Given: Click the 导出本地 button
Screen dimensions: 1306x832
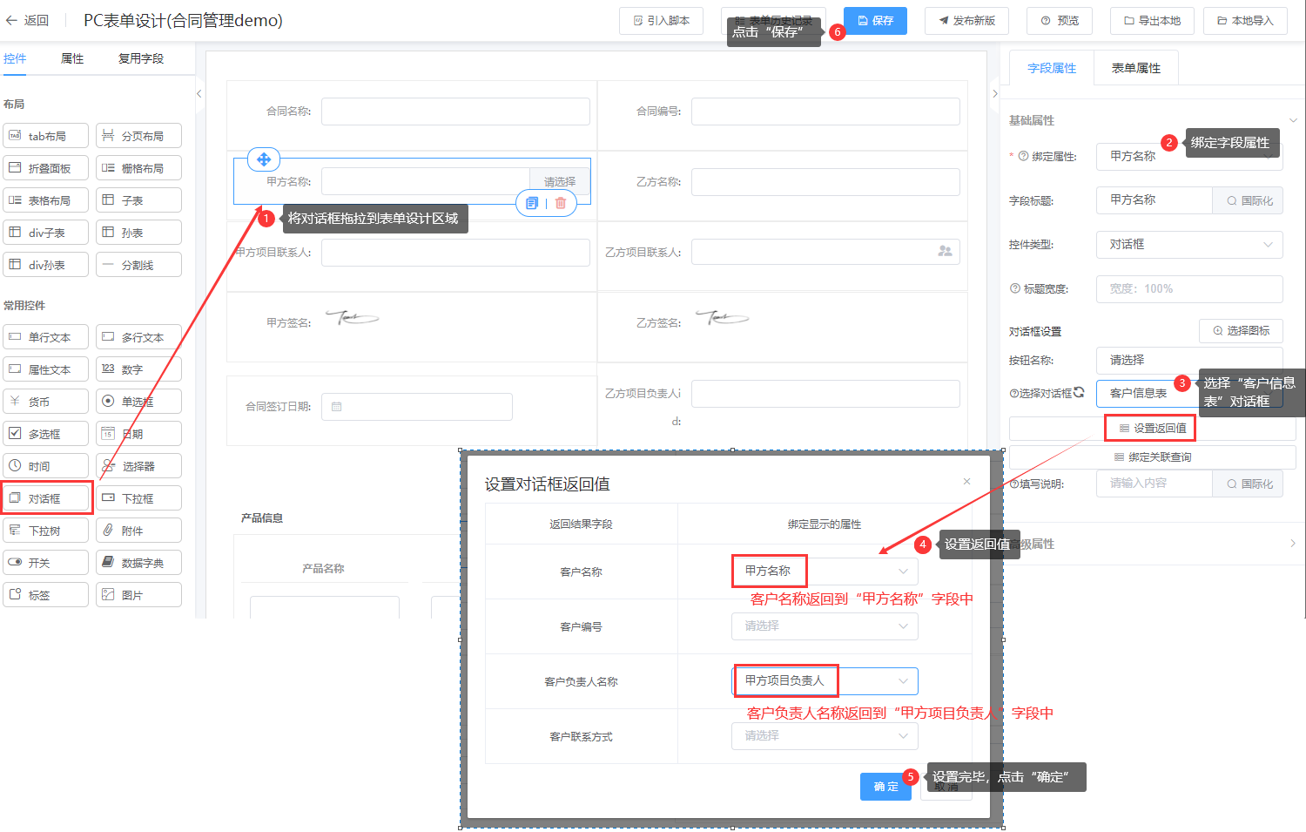Looking at the screenshot, I should tap(1153, 21).
